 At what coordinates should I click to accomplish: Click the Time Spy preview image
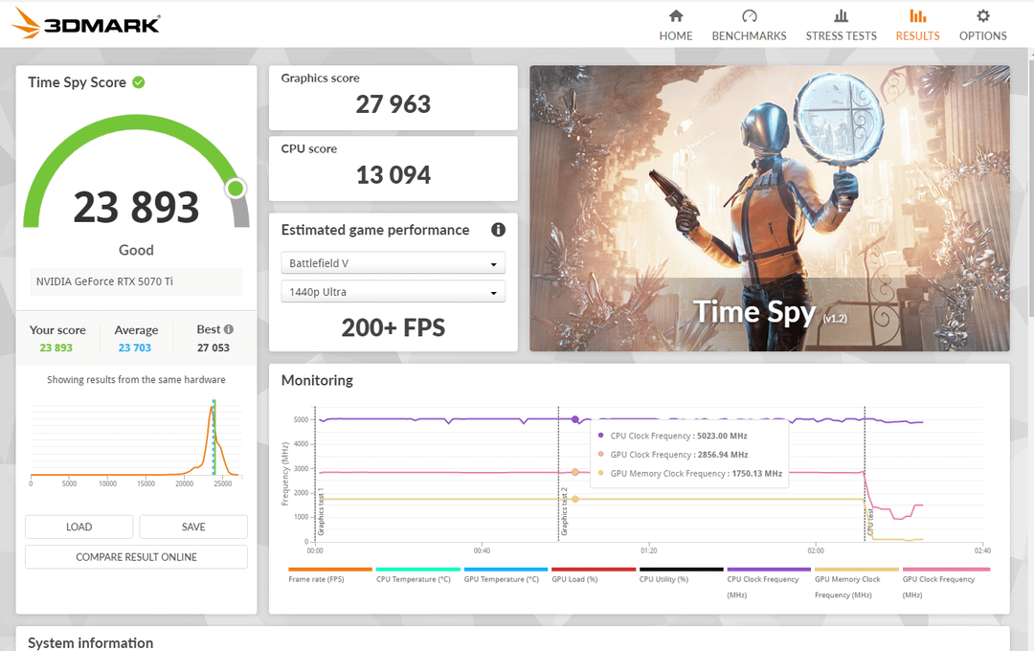pos(769,208)
